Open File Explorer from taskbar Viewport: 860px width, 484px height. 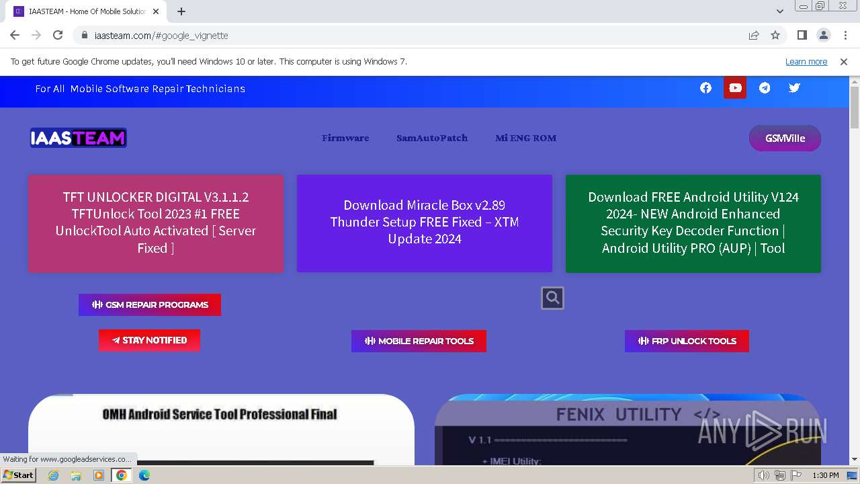(x=76, y=475)
